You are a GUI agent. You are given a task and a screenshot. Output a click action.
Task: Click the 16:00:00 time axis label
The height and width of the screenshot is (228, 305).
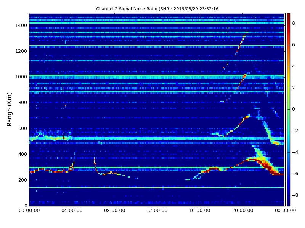click(x=200, y=211)
